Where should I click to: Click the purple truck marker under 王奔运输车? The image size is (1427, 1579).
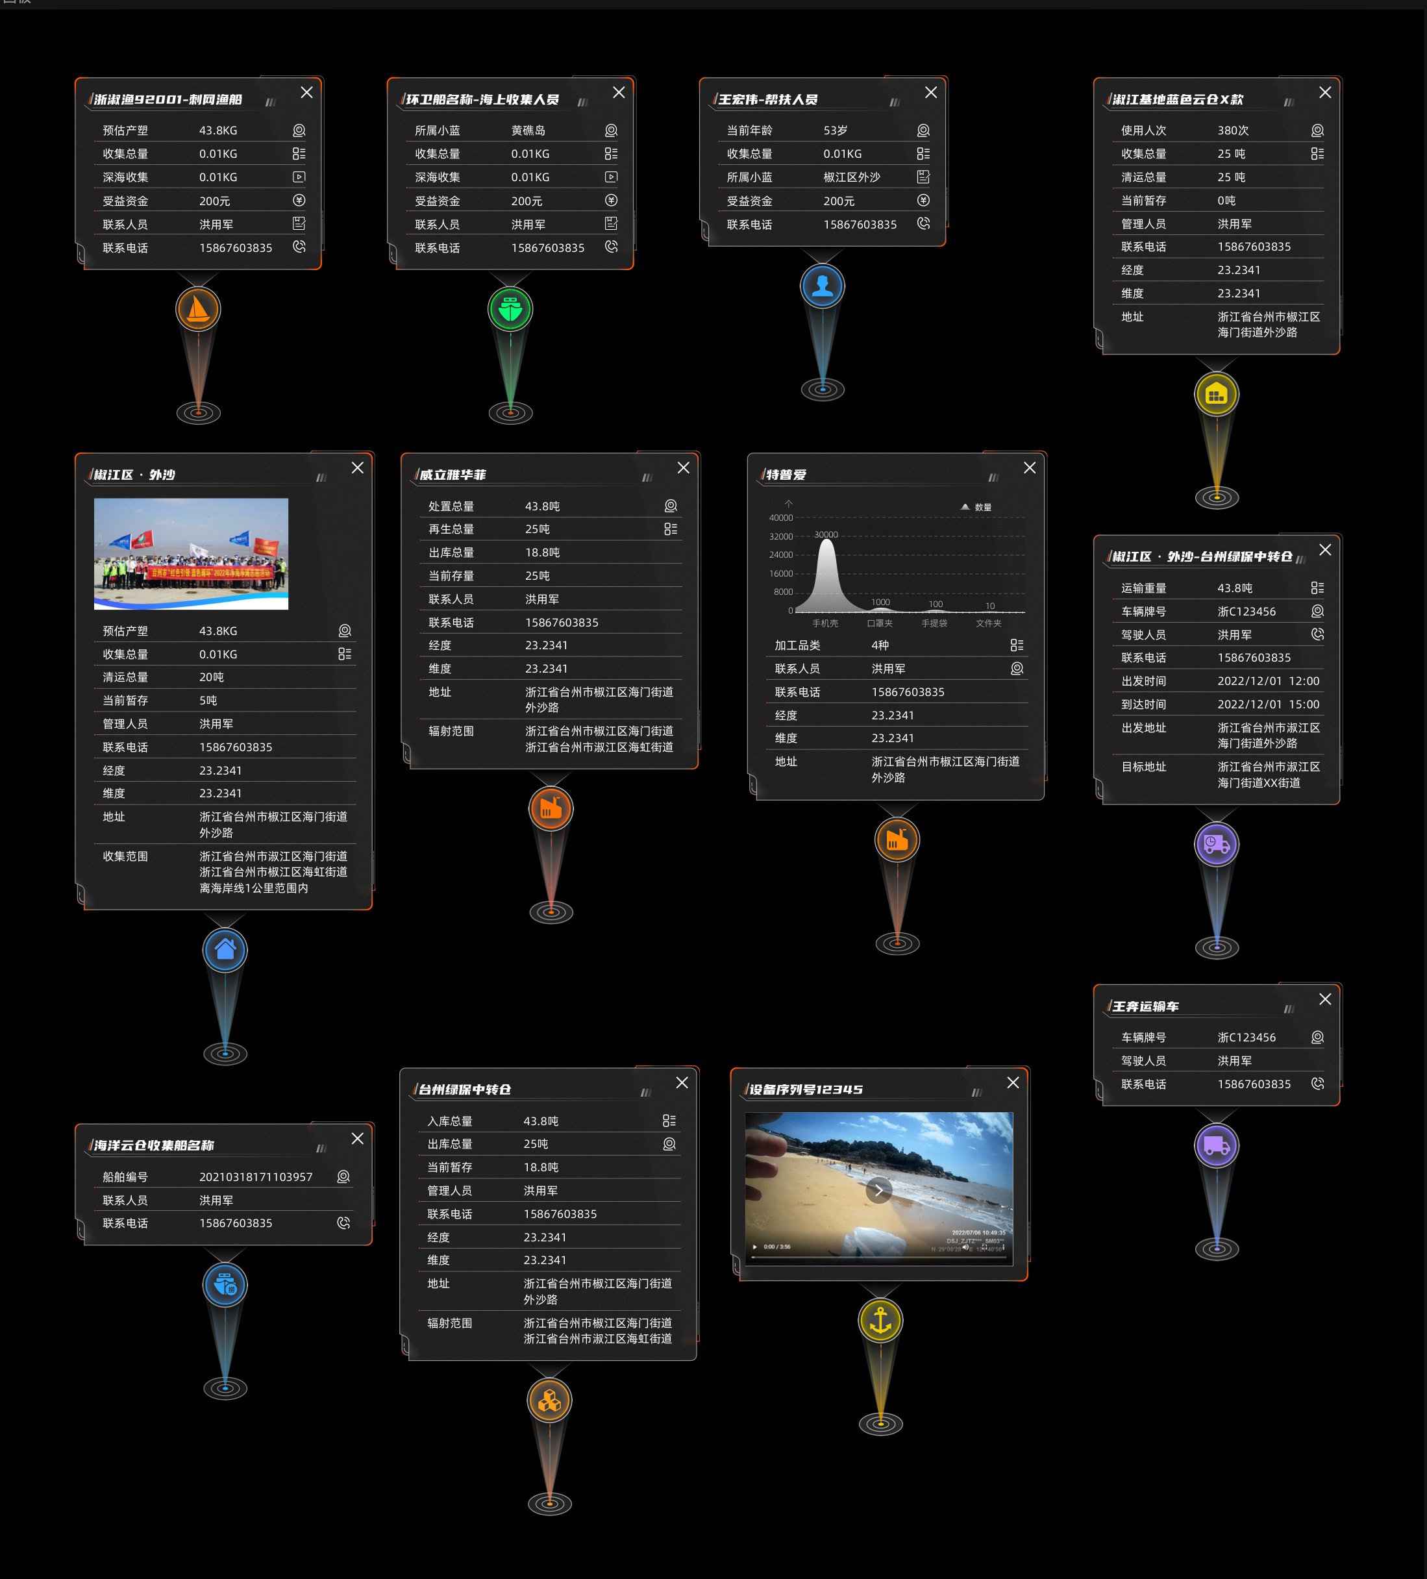pyautogui.click(x=1216, y=1145)
